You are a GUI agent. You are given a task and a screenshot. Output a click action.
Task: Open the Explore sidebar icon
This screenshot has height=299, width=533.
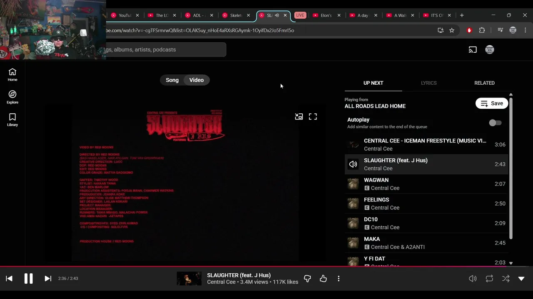(x=12, y=97)
